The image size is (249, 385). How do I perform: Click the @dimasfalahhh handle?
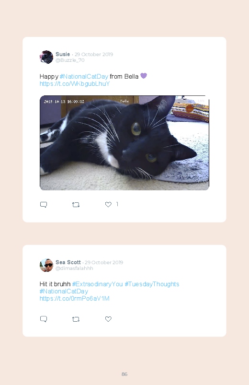74,268
